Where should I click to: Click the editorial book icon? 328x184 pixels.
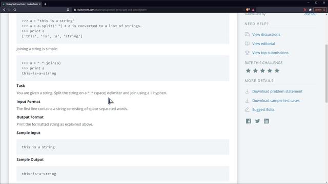coord(247,43)
